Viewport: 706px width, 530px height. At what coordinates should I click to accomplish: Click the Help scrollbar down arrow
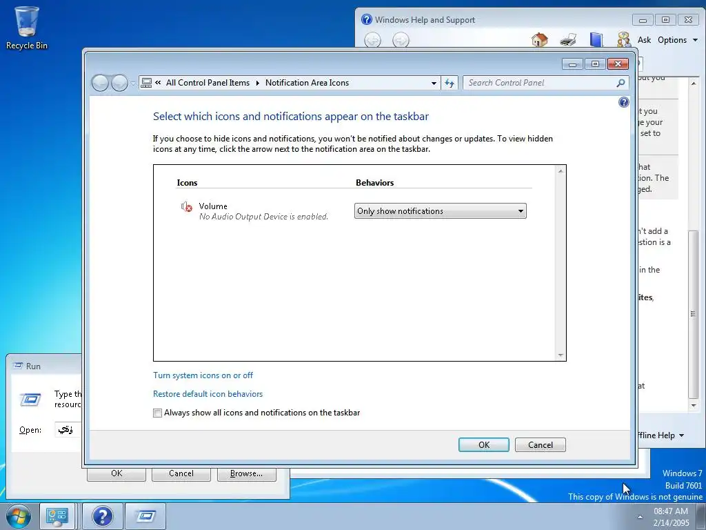(x=694, y=406)
